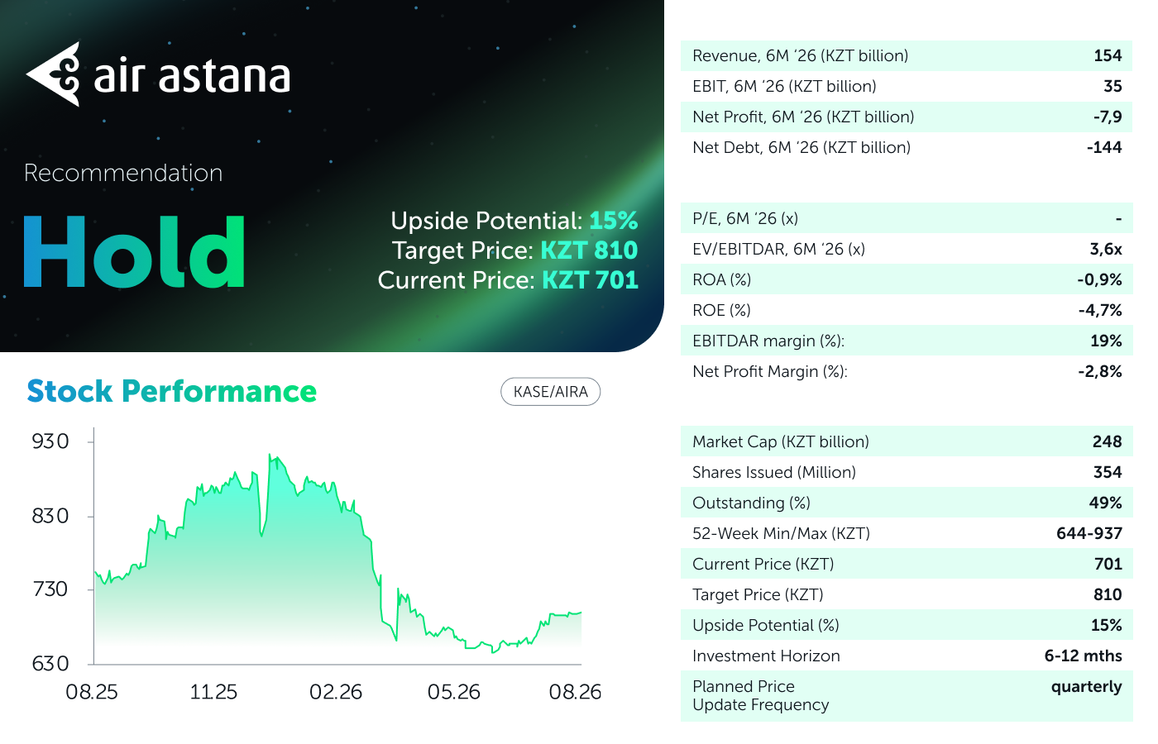1158x744 pixels.
Task: Click the chart peak near 02.26
Action: click(270, 455)
